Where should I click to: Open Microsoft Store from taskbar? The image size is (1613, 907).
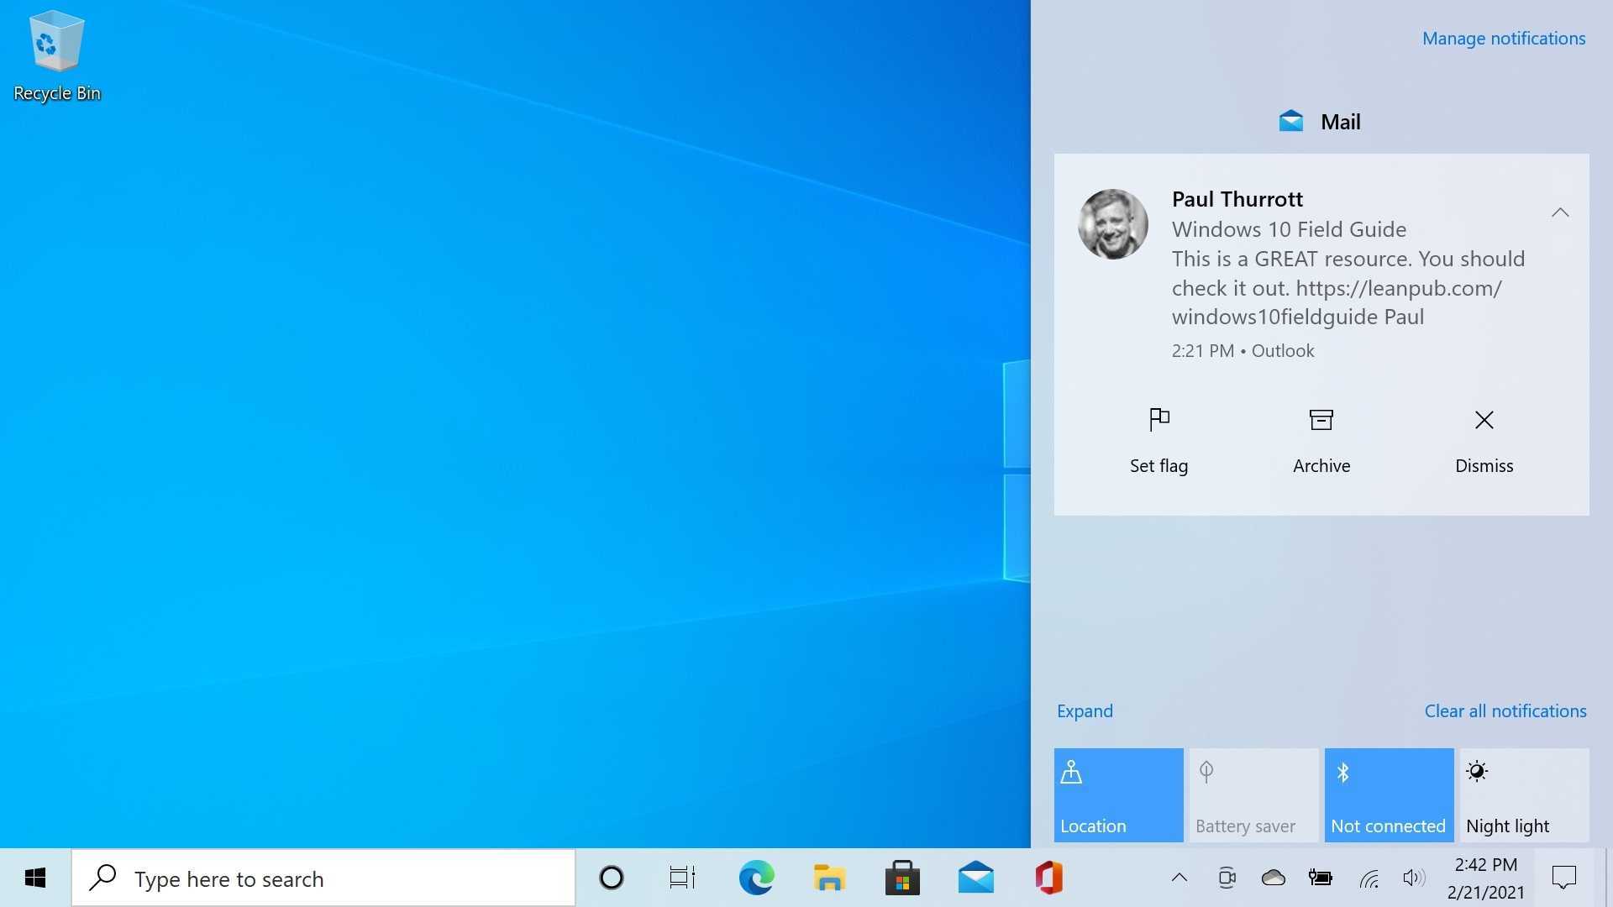coord(902,878)
